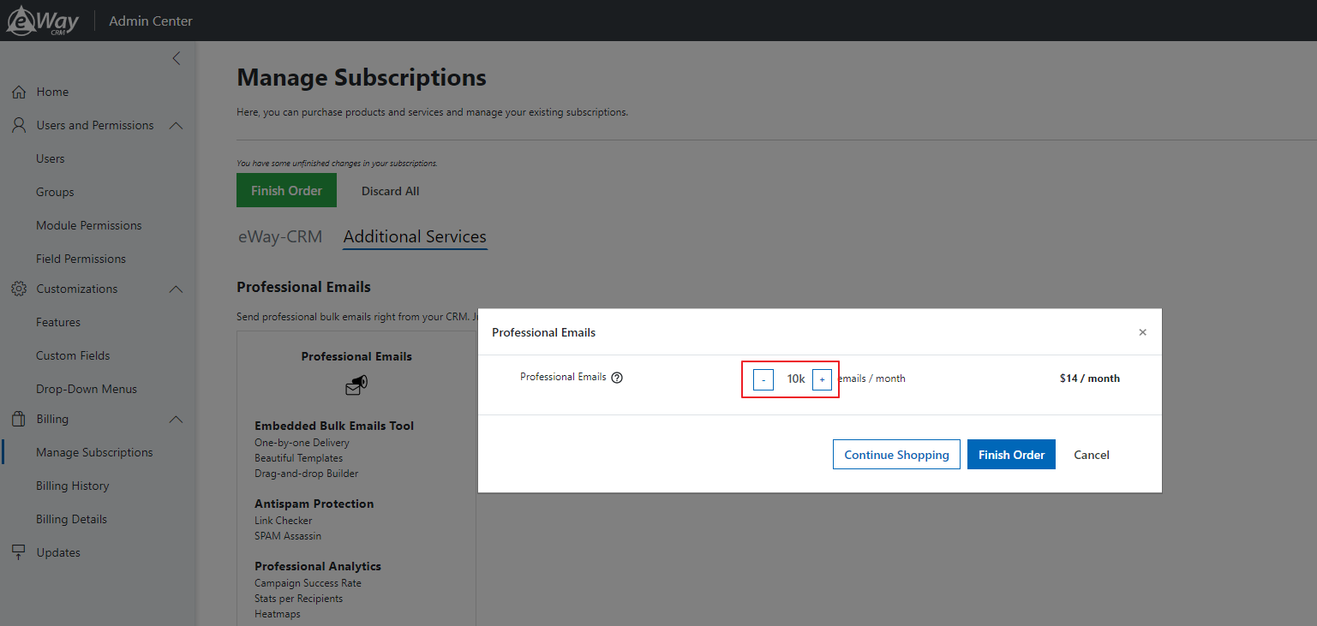Viewport: 1317px width, 626px height.
Task: Click the Home house icon
Action: coord(18,92)
